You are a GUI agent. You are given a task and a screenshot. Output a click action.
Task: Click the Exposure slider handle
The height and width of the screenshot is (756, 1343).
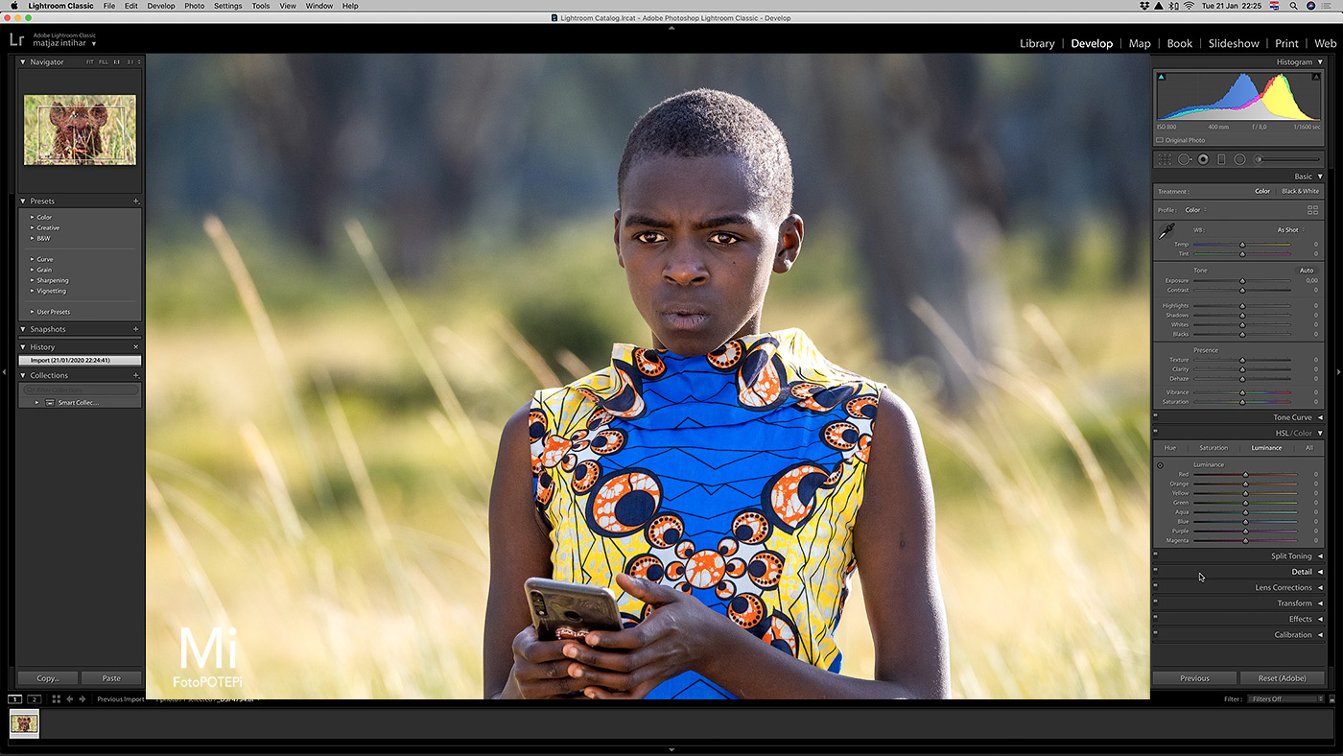(x=1242, y=281)
